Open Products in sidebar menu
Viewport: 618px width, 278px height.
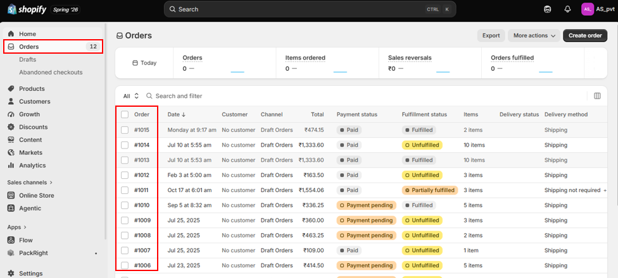pyautogui.click(x=32, y=88)
